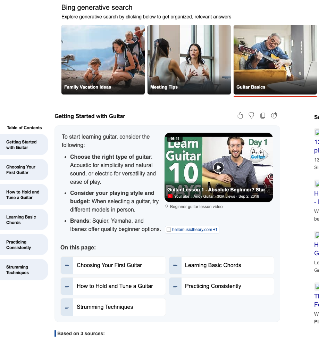Open the Meeting Tips card
319x338 pixels.
pos(189,59)
